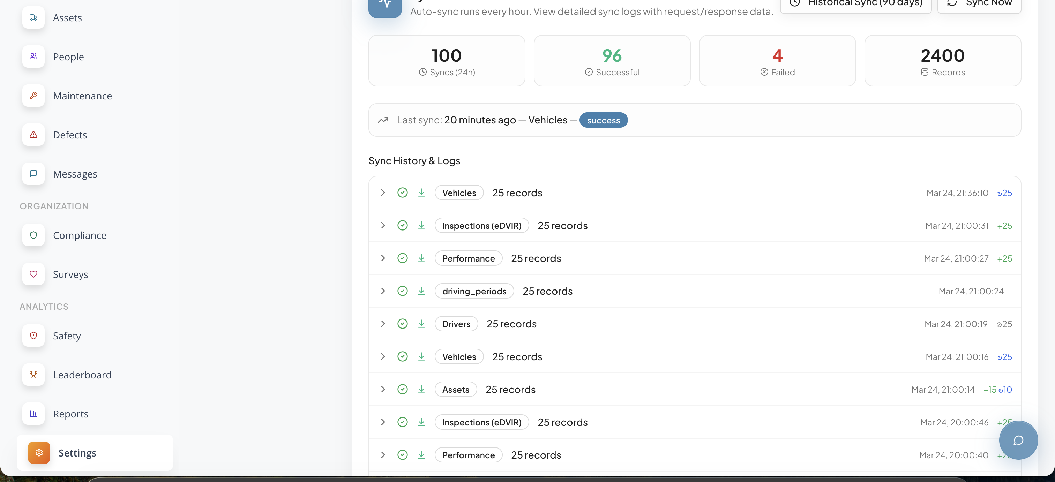
Task: Go to the Compliance section
Action: pos(80,235)
